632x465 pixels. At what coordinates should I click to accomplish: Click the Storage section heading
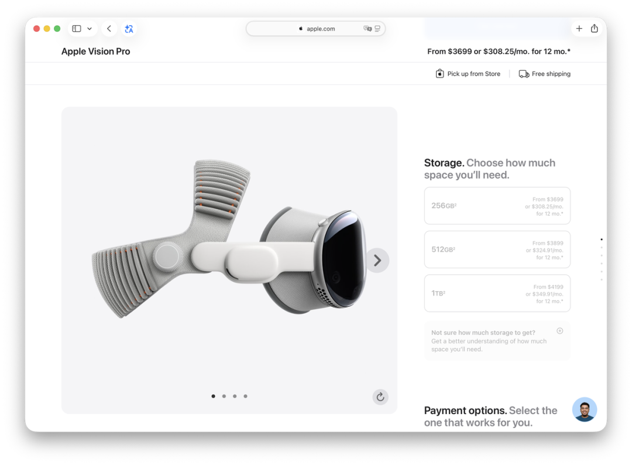490,169
